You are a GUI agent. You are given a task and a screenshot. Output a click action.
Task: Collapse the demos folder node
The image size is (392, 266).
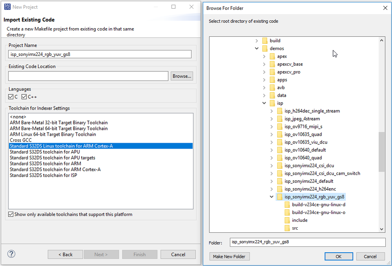[257, 49]
